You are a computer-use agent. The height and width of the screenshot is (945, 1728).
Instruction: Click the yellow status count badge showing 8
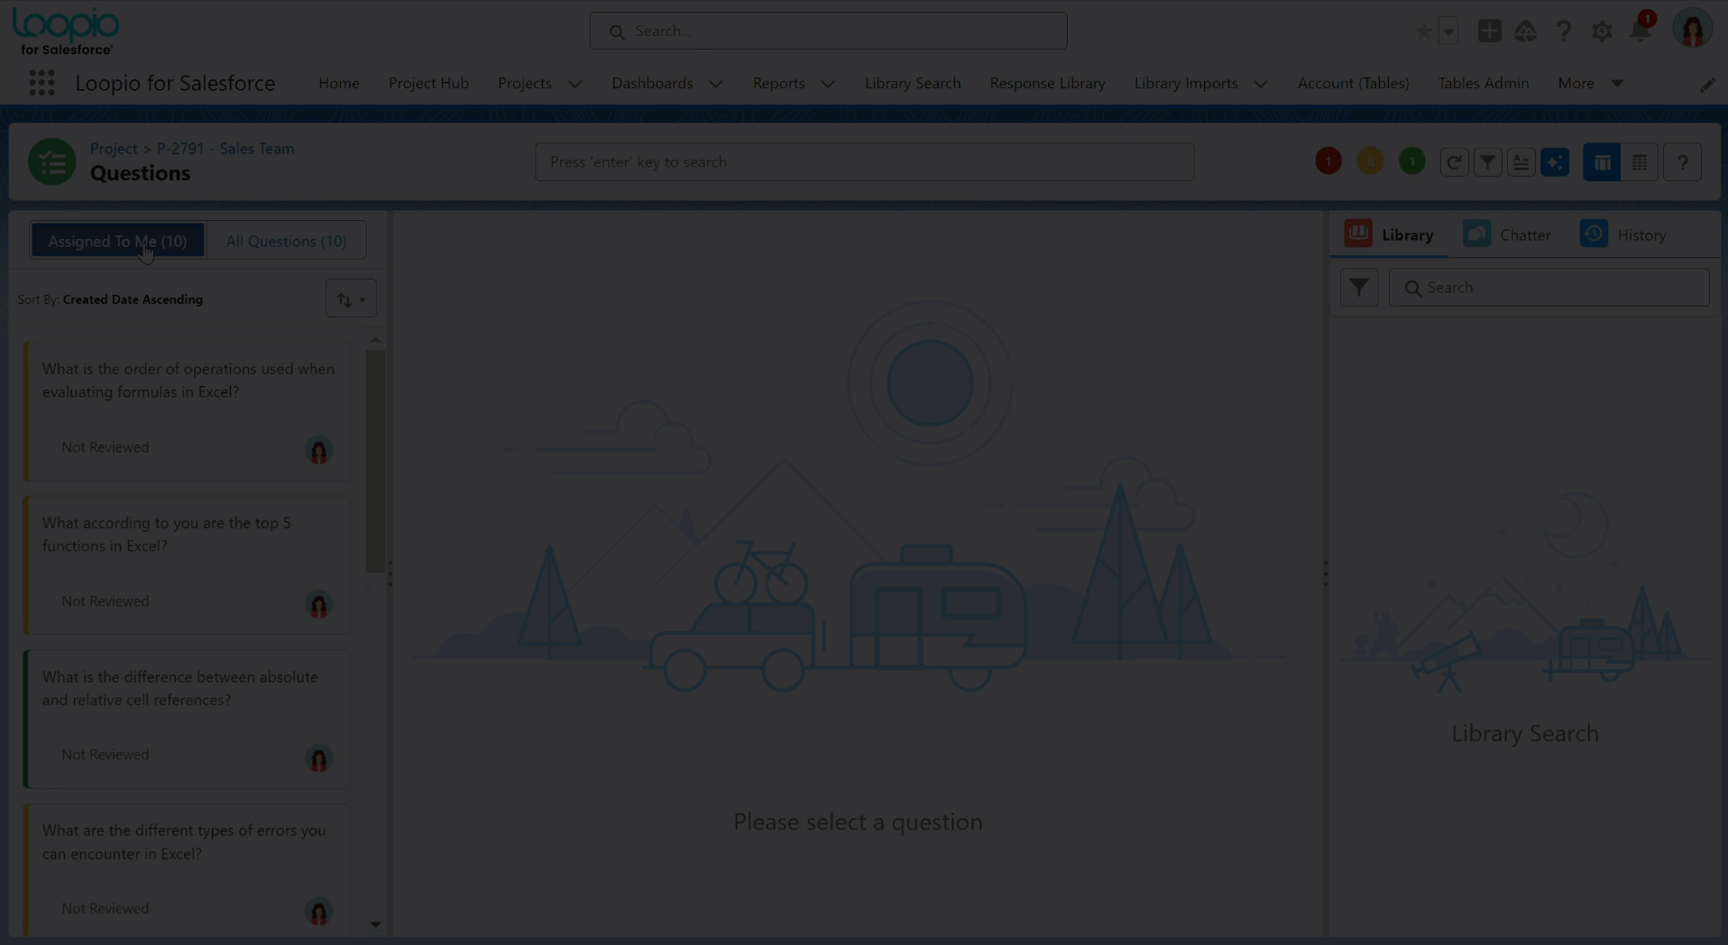point(1370,161)
